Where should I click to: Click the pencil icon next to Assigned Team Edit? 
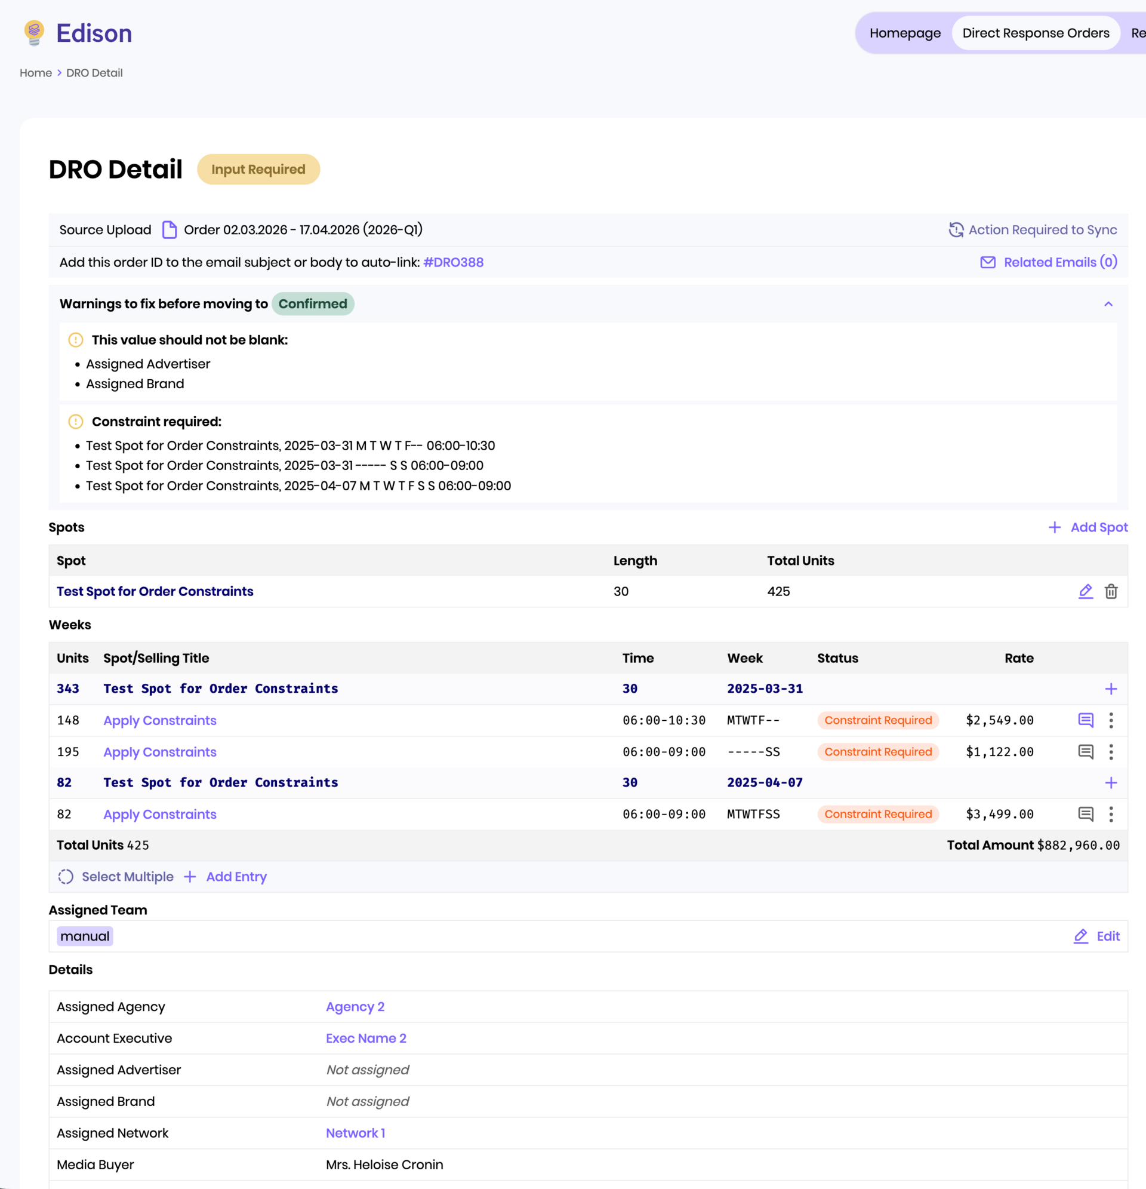(x=1080, y=936)
